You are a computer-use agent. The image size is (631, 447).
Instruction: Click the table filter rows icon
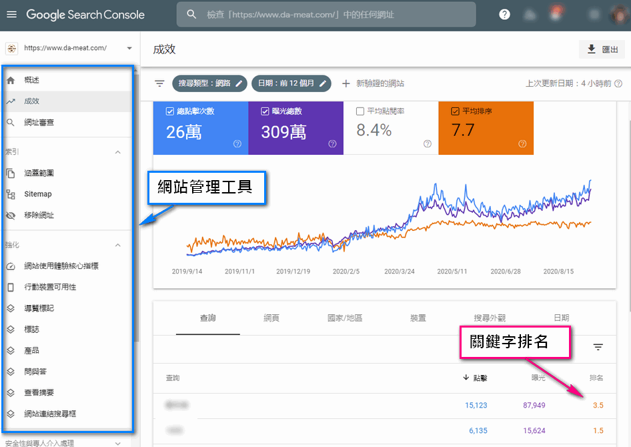[598, 347]
